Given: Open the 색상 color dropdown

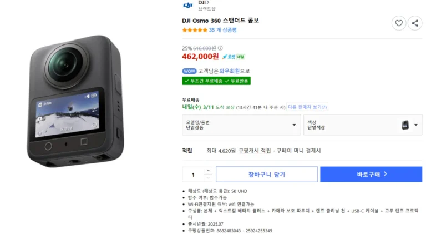Looking at the screenshot, I should [x=363, y=125].
